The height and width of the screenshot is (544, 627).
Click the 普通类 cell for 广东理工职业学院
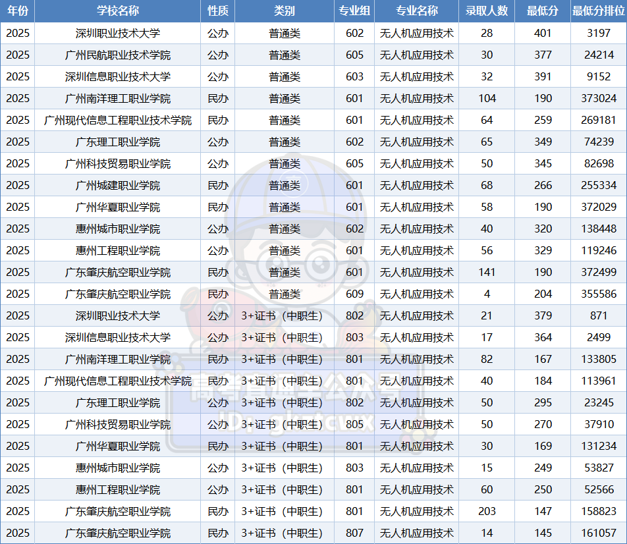click(x=284, y=142)
